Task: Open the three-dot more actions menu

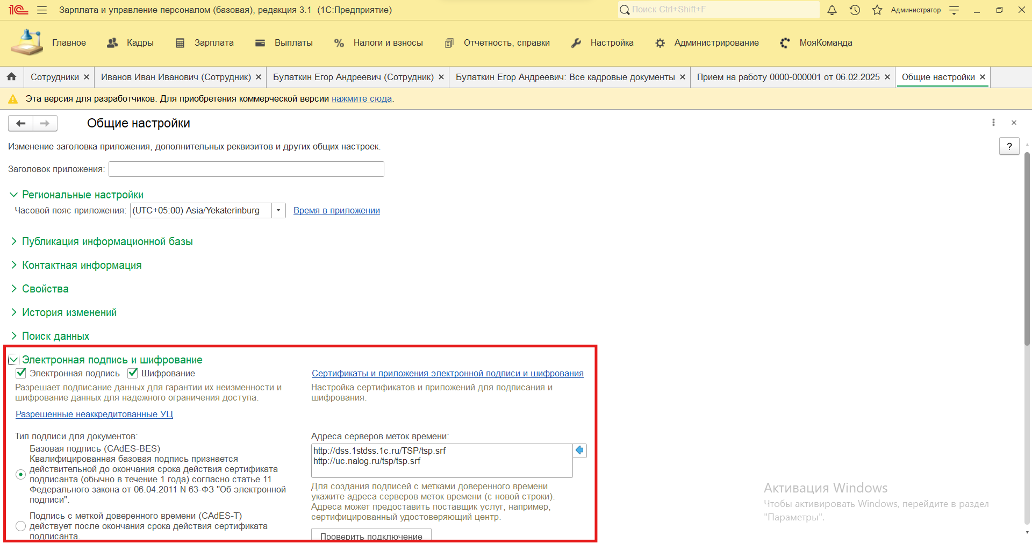Action: click(993, 123)
